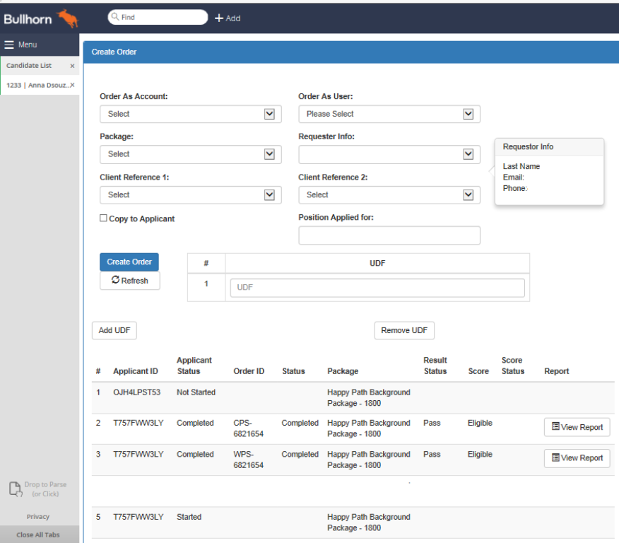
Task: Switch to the 1233 Anna Dsouza tab
Action: pyautogui.click(x=35, y=85)
